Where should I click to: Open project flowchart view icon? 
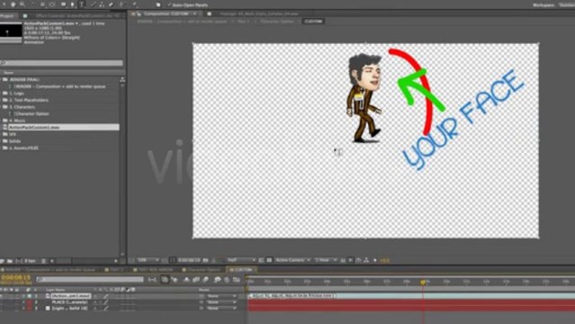point(122,79)
